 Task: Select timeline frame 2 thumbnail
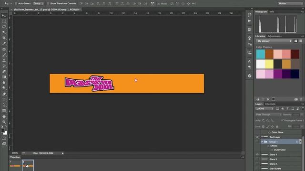pos(28,165)
